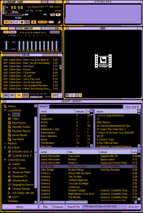Image resolution: width=143 pixels, height=213 pixels.
Task: Open the playlist MISC menu
Action: point(25,95)
